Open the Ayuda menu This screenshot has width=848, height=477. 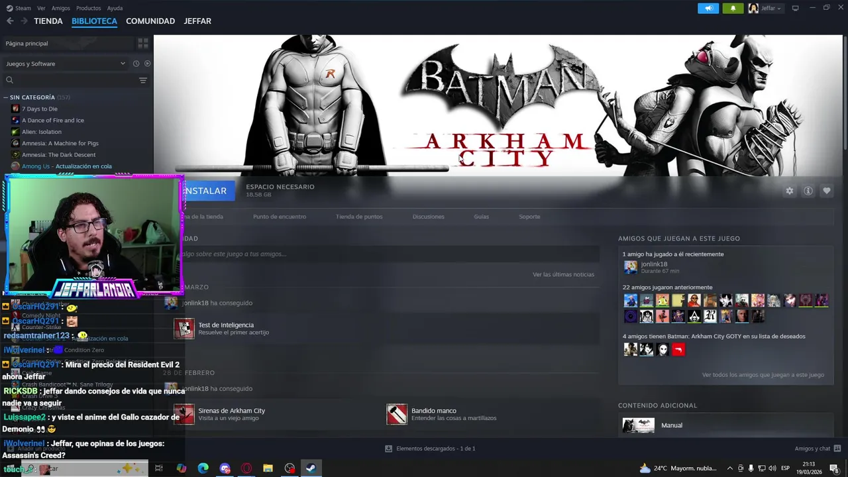point(115,8)
